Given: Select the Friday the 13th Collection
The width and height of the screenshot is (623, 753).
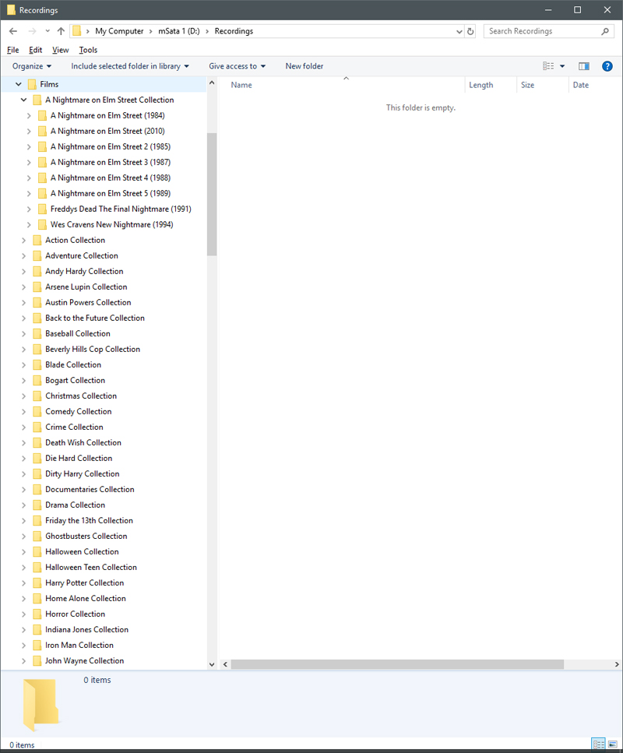Looking at the screenshot, I should pos(89,521).
